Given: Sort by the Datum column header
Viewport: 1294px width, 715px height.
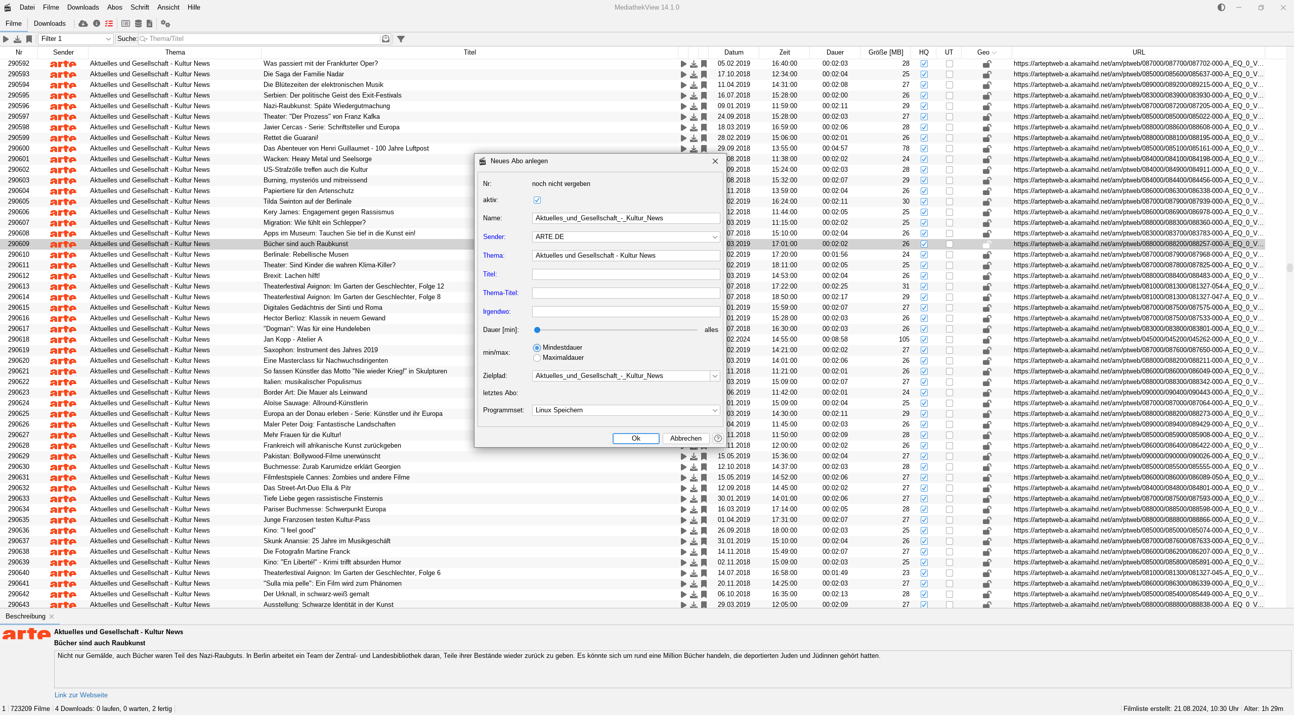Looking at the screenshot, I should (734, 53).
